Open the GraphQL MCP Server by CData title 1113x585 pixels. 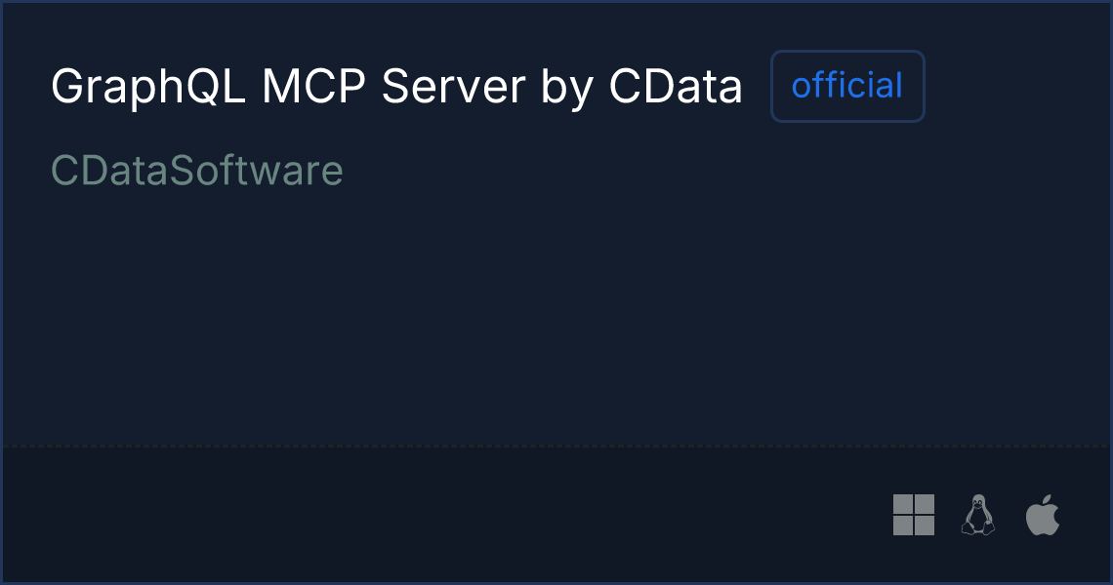click(x=396, y=87)
